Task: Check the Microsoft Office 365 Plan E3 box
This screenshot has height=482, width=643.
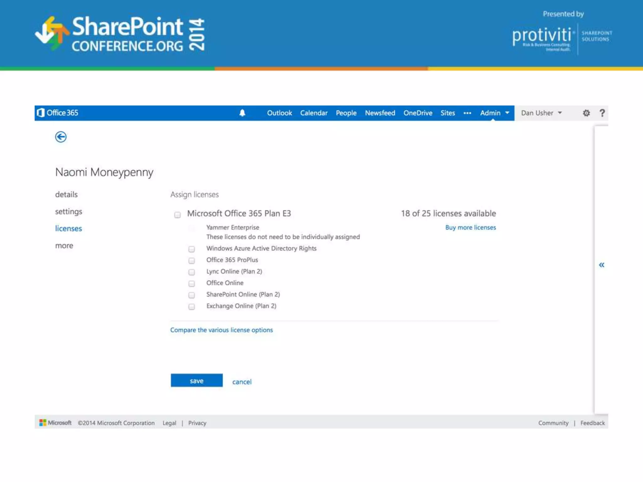Action: (177, 215)
